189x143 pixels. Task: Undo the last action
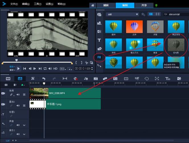pos(44,79)
